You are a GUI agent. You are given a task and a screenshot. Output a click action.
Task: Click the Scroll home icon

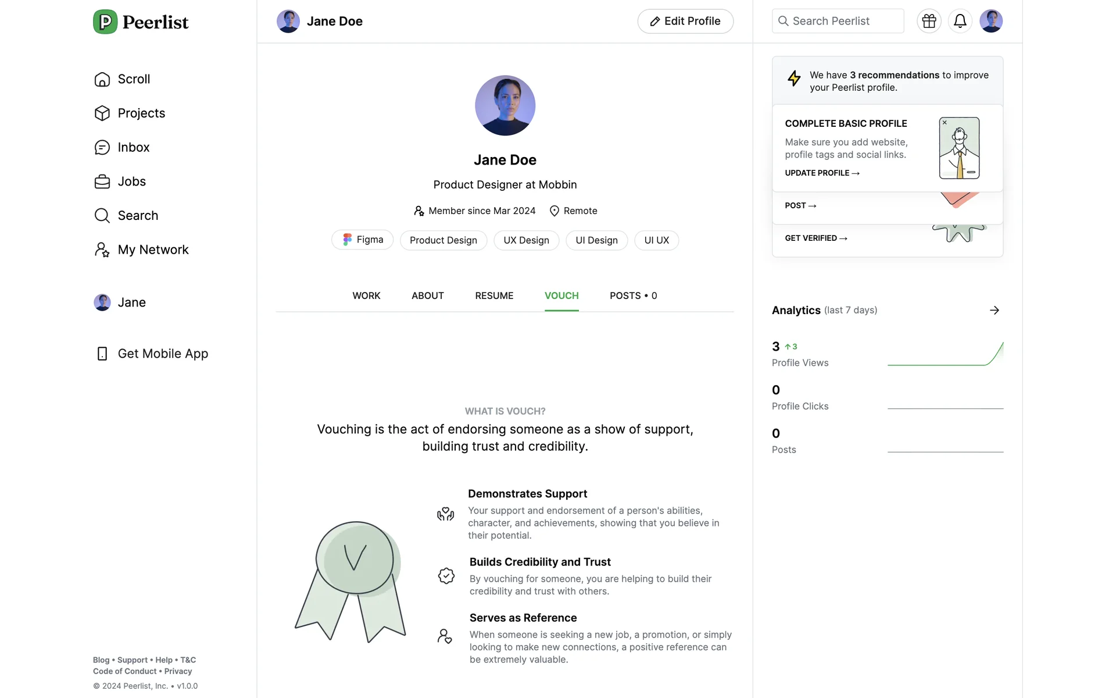[x=102, y=79]
